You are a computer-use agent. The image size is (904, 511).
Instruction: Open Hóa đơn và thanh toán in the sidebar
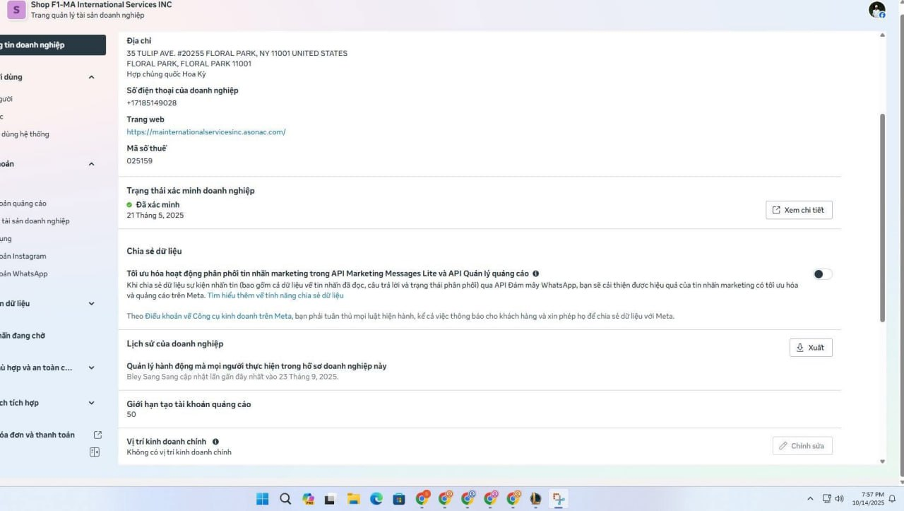click(x=37, y=435)
